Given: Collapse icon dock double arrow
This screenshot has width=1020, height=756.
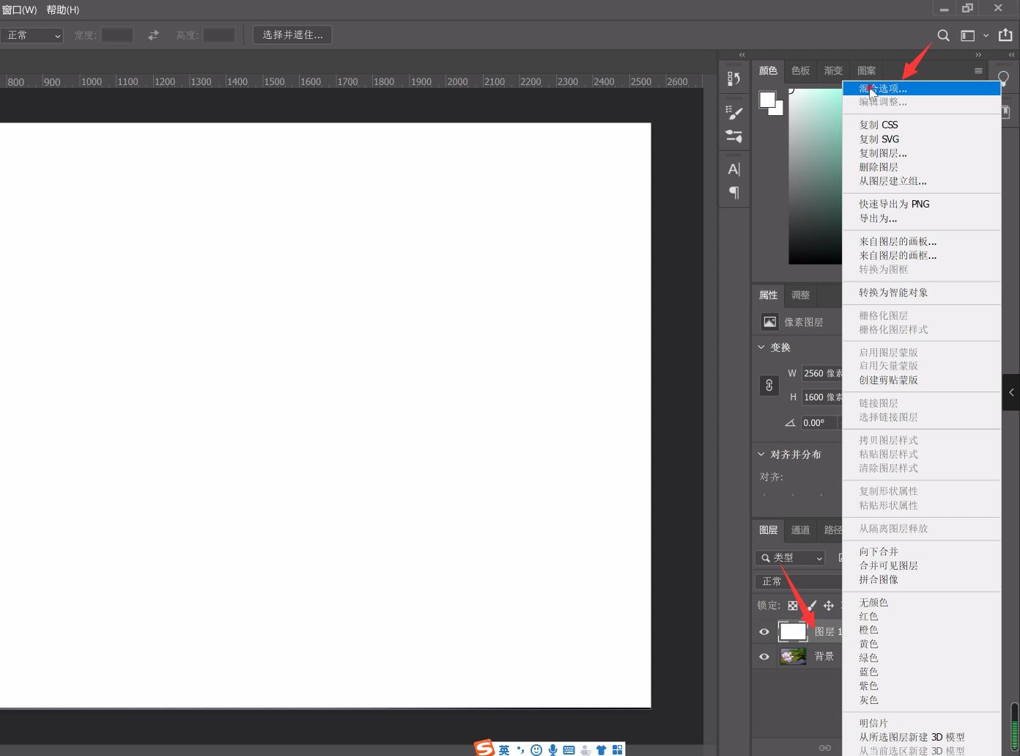Looking at the screenshot, I should click(742, 55).
